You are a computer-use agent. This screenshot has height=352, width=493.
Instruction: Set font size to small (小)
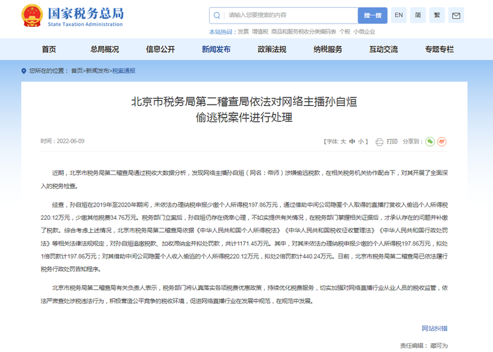[361, 141]
